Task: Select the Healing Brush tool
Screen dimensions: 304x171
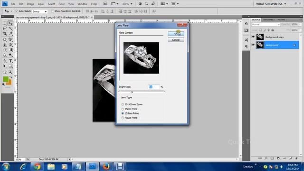Action: [x=5, y=39]
